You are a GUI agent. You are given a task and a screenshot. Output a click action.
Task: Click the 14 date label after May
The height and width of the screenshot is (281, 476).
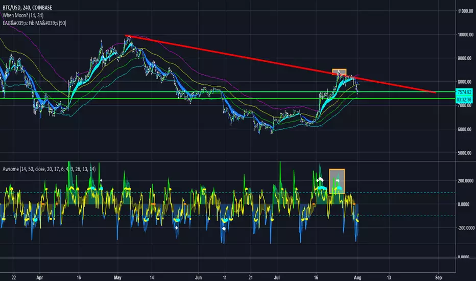[152, 277]
